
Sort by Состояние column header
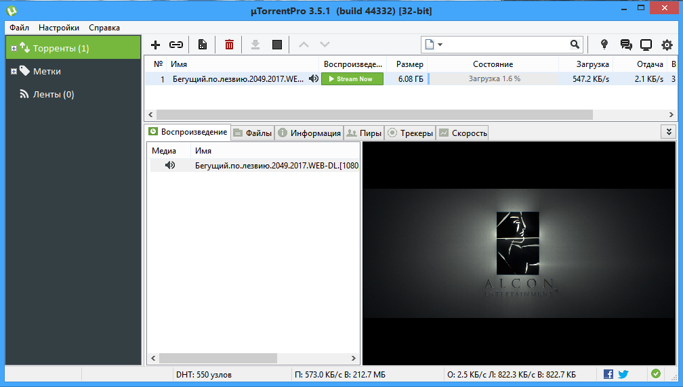point(493,64)
